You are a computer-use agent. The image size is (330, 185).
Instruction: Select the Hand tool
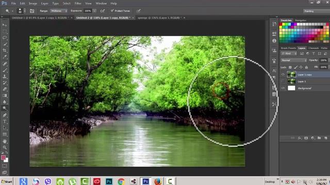(5, 141)
